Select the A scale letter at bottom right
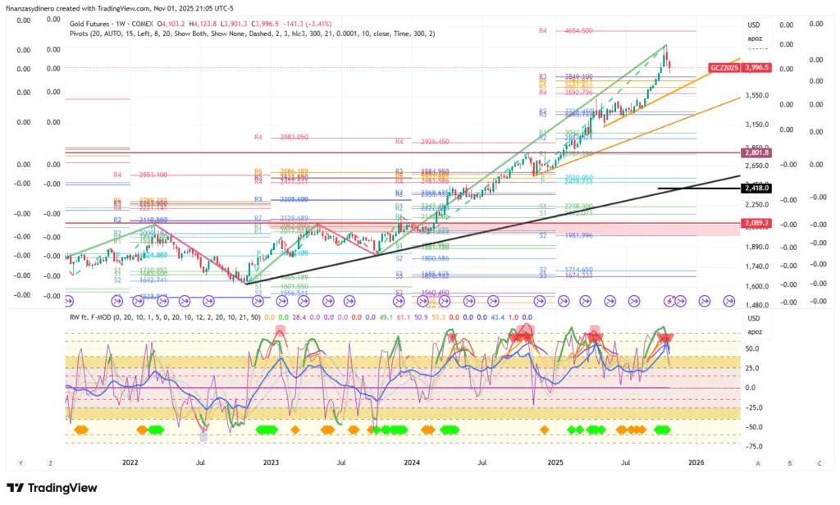 tap(758, 463)
